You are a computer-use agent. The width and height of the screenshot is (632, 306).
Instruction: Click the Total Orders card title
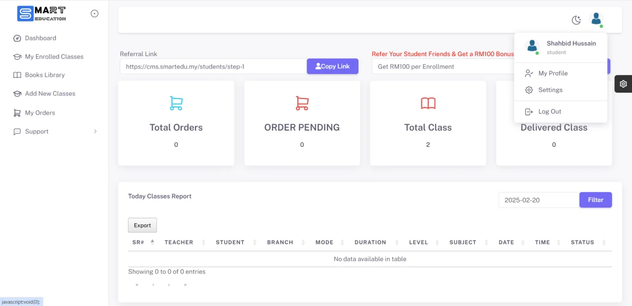[x=176, y=128]
